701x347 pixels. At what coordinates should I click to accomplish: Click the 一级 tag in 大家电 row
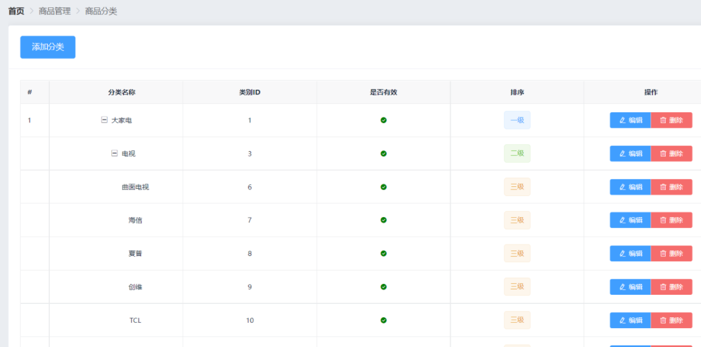pos(517,120)
